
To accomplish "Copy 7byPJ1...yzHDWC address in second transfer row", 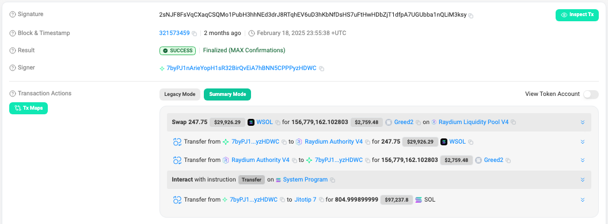I will coord(367,160).
